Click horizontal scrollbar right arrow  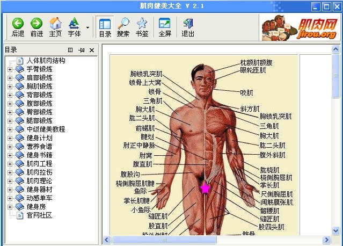(x=326, y=240)
